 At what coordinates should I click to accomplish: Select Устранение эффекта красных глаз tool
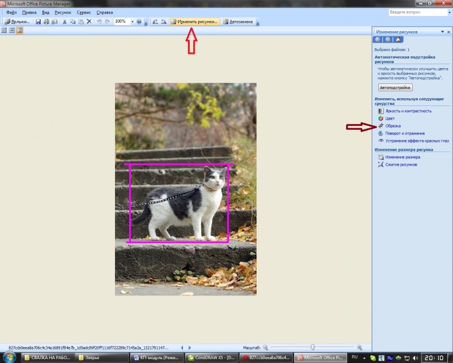pos(417,141)
